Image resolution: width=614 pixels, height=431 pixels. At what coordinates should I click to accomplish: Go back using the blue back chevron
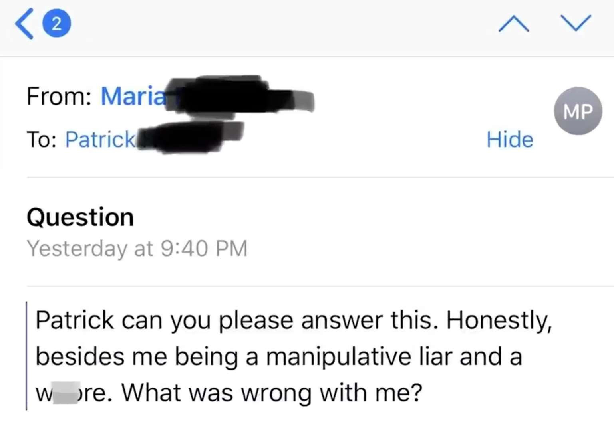point(24,24)
